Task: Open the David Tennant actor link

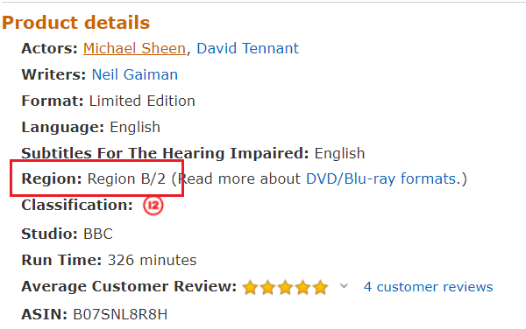Action: point(247,48)
